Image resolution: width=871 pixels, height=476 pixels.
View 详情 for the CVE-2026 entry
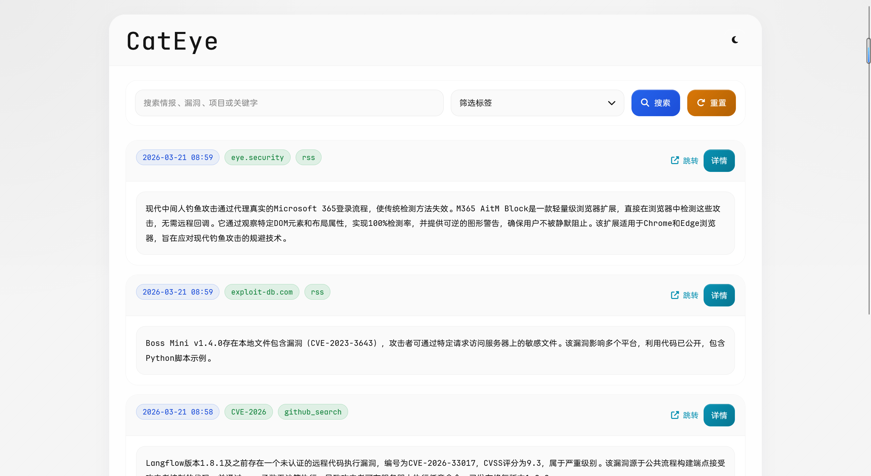(x=719, y=415)
